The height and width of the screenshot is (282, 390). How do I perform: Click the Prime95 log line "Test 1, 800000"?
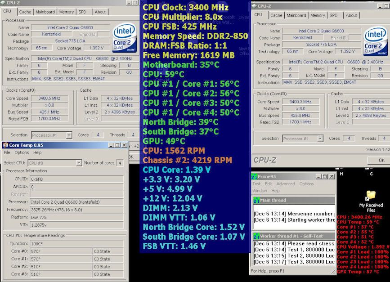tap(294, 250)
